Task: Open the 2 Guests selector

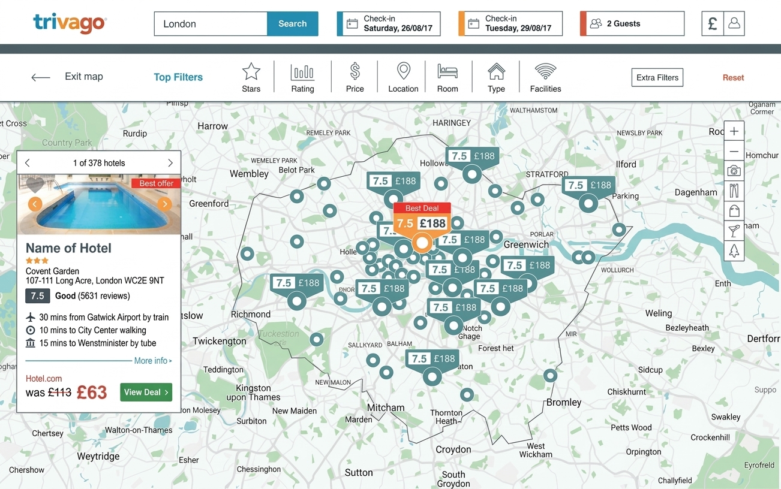Action: tap(632, 24)
